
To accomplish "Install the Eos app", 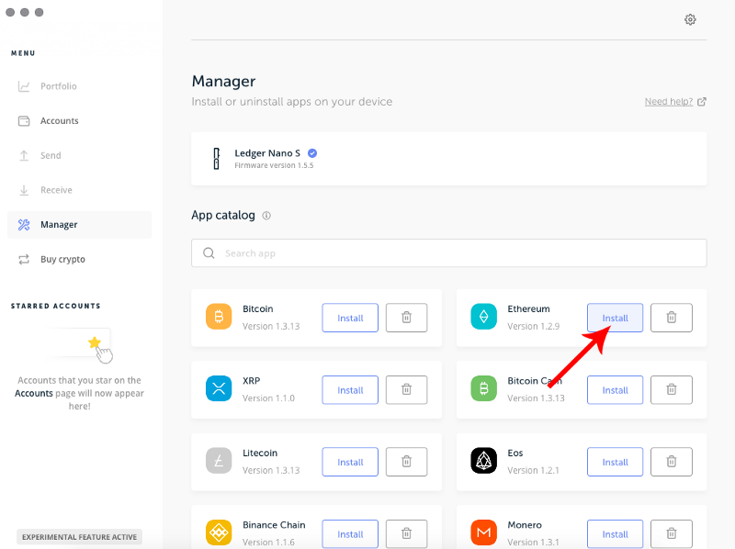I will pyautogui.click(x=615, y=463).
